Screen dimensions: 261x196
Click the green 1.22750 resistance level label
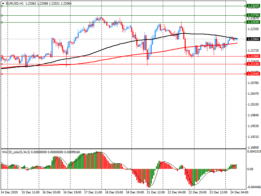point(253,15)
